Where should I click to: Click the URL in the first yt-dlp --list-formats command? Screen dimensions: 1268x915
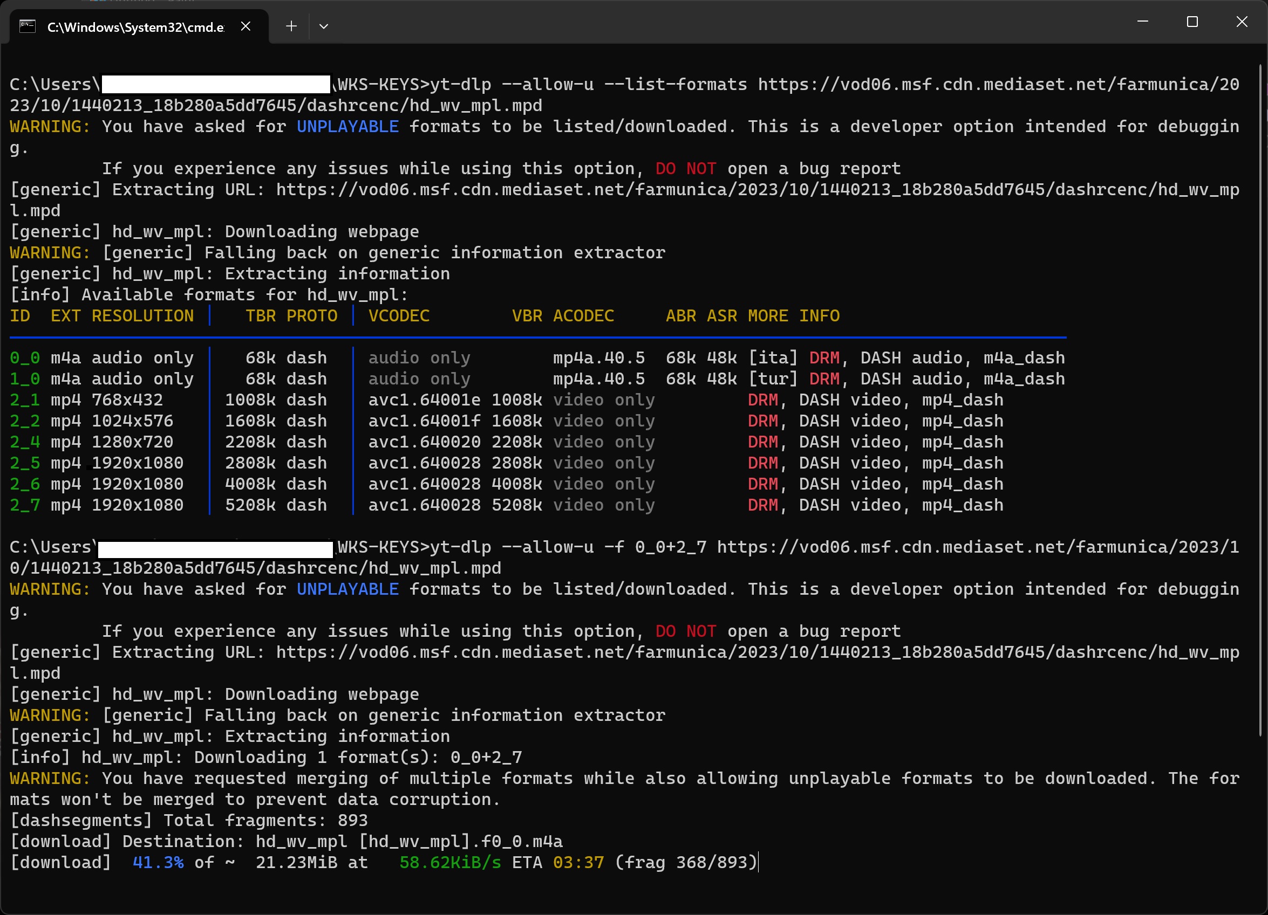tap(998, 84)
